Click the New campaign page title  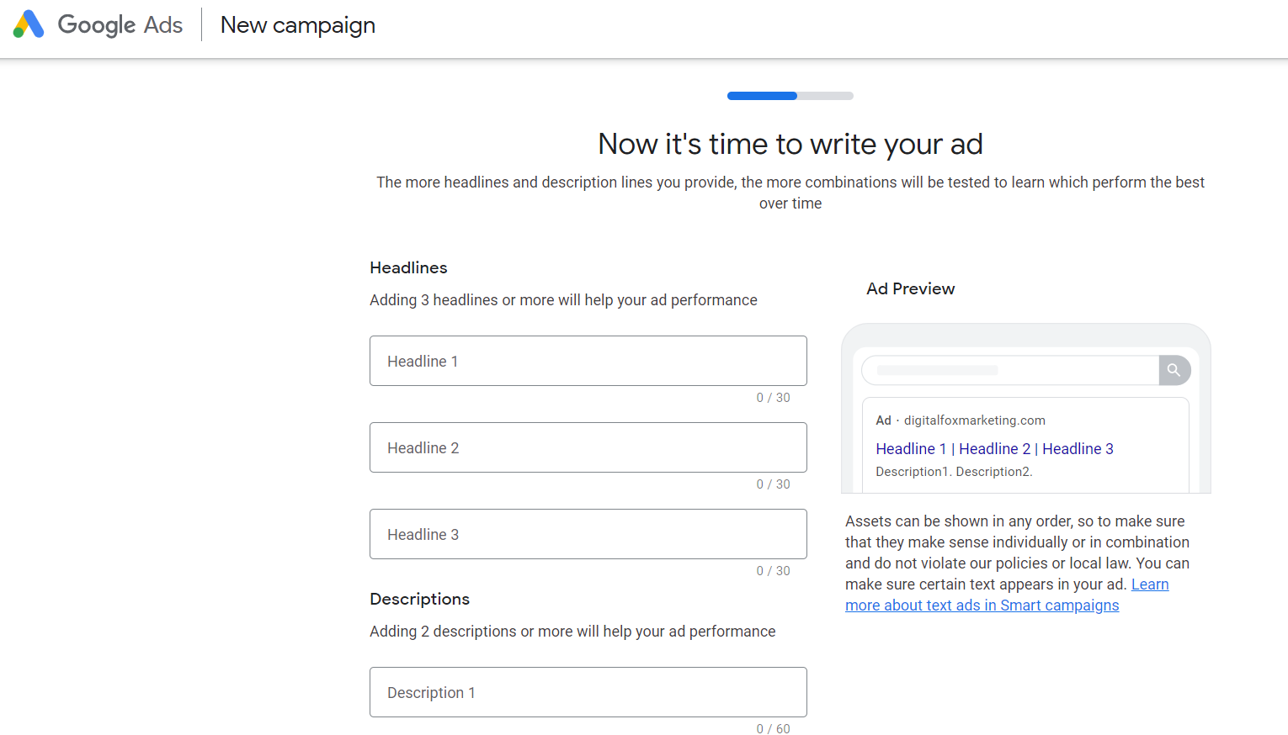[298, 25]
